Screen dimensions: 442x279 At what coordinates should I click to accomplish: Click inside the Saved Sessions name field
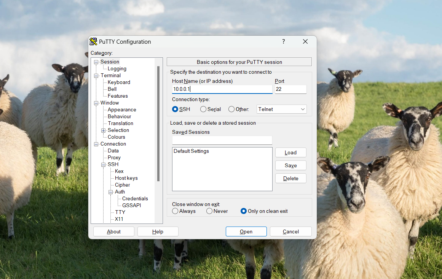point(222,140)
